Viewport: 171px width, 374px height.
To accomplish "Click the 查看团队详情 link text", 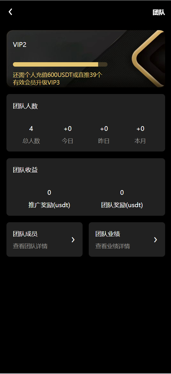I will tap(30, 246).
